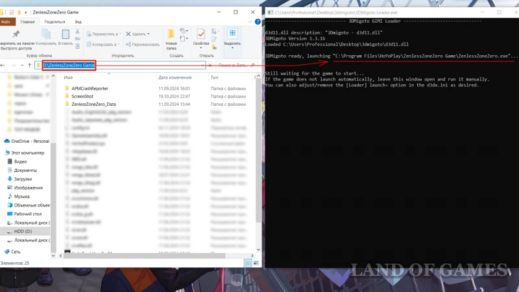Click the navigation pane scroll down arrow
The height and width of the screenshot is (292, 519).
tap(53, 256)
